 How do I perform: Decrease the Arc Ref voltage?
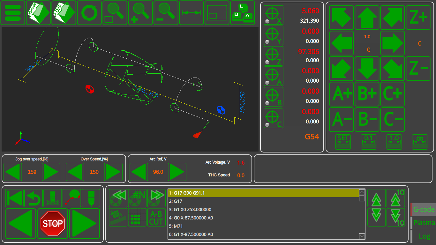pyautogui.click(x=139, y=172)
